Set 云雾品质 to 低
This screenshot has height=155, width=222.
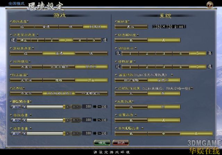[131, 120]
